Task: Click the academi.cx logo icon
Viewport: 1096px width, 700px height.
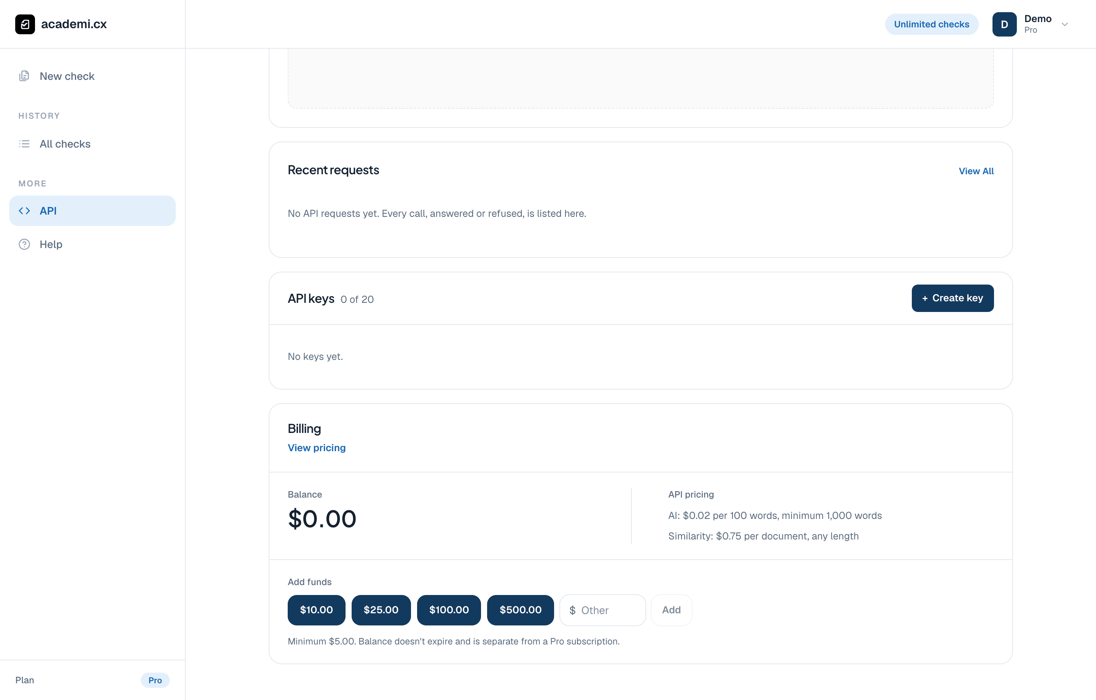Action: 25,24
